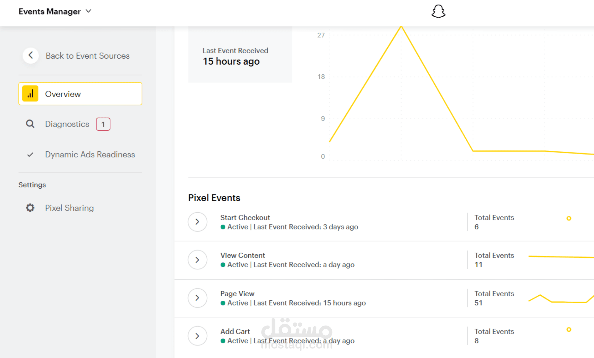Screen dimensions: 594x358
Task: Go to Dynamic Ads Readiness
Action: [90, 154]
